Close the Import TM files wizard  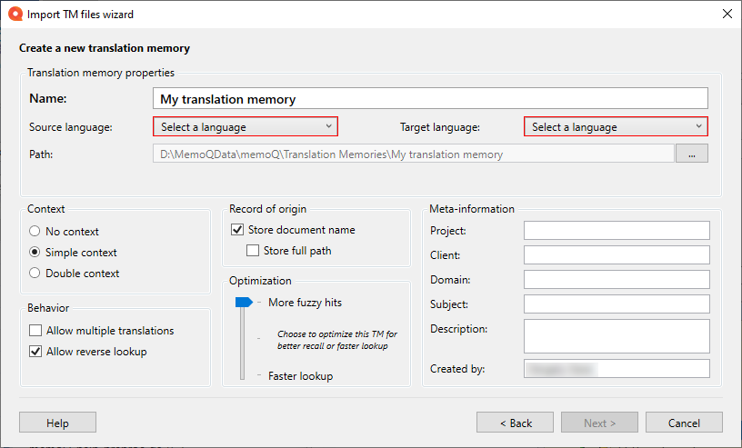tap(727, 15)
